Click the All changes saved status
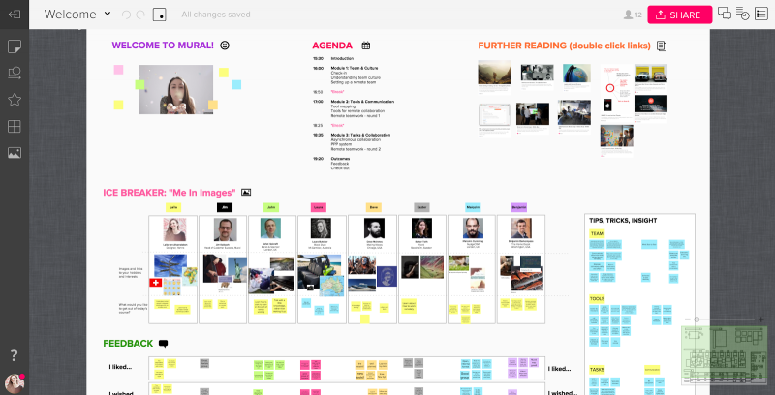 point(215,15)
